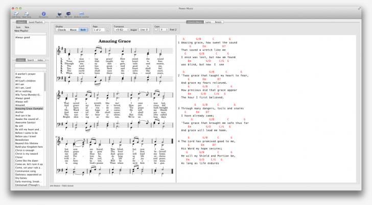Select song All or nothing
Image resolution: width=372 pixels, height=205 pixels.
tap(24, 91)
